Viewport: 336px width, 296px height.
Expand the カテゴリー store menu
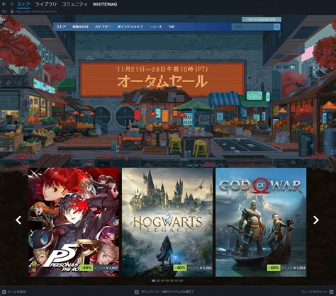click(x=103, y=27)
